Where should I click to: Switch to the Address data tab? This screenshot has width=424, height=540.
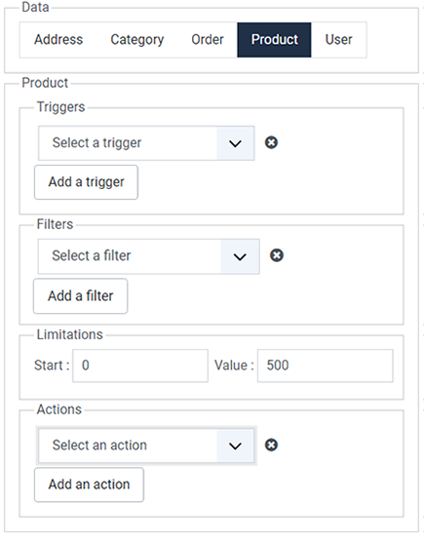tap(58, 40)
